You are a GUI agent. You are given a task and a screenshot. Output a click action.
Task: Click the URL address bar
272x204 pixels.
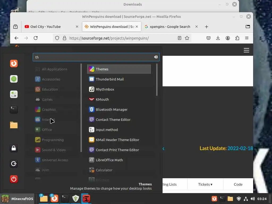(x=121, y=38)
